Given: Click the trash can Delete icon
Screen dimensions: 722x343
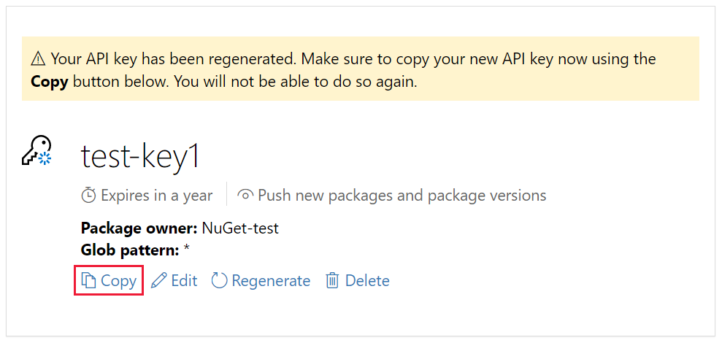Looking at the screenshot, I should click(332, 281).
